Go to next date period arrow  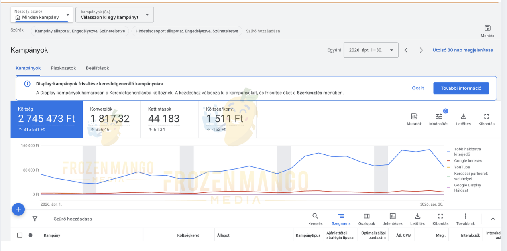click(421, 50)
